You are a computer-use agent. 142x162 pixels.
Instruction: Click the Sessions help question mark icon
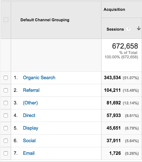pyautogui.click(x=128, y=29)
